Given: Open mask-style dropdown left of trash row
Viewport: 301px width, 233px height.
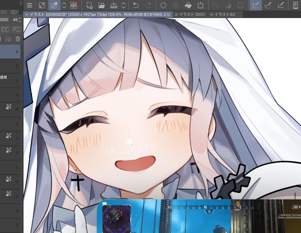Looking at the screenshot, I should pyautogui.click(x=5, y=30).
